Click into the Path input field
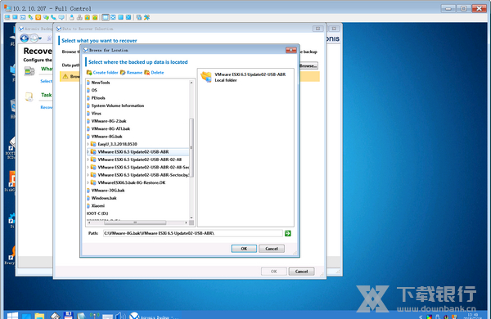Screen dimensions: 491x319 pos(192,233)
